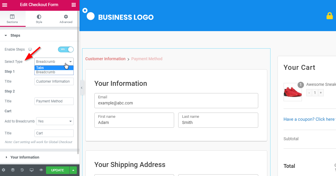Click the Have a coupon link
336x176 pixels.
click(x=310, y=119)
